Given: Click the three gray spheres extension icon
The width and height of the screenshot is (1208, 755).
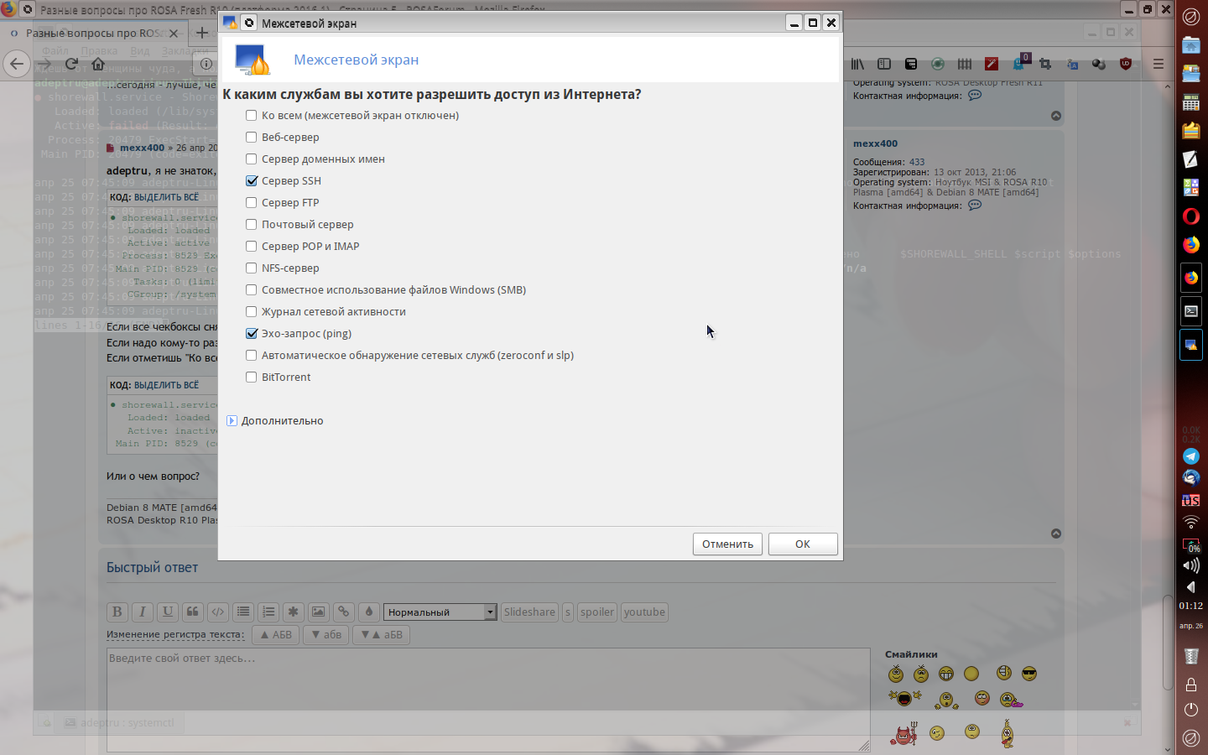Looking at the screenshot, I should (1099, 64).
